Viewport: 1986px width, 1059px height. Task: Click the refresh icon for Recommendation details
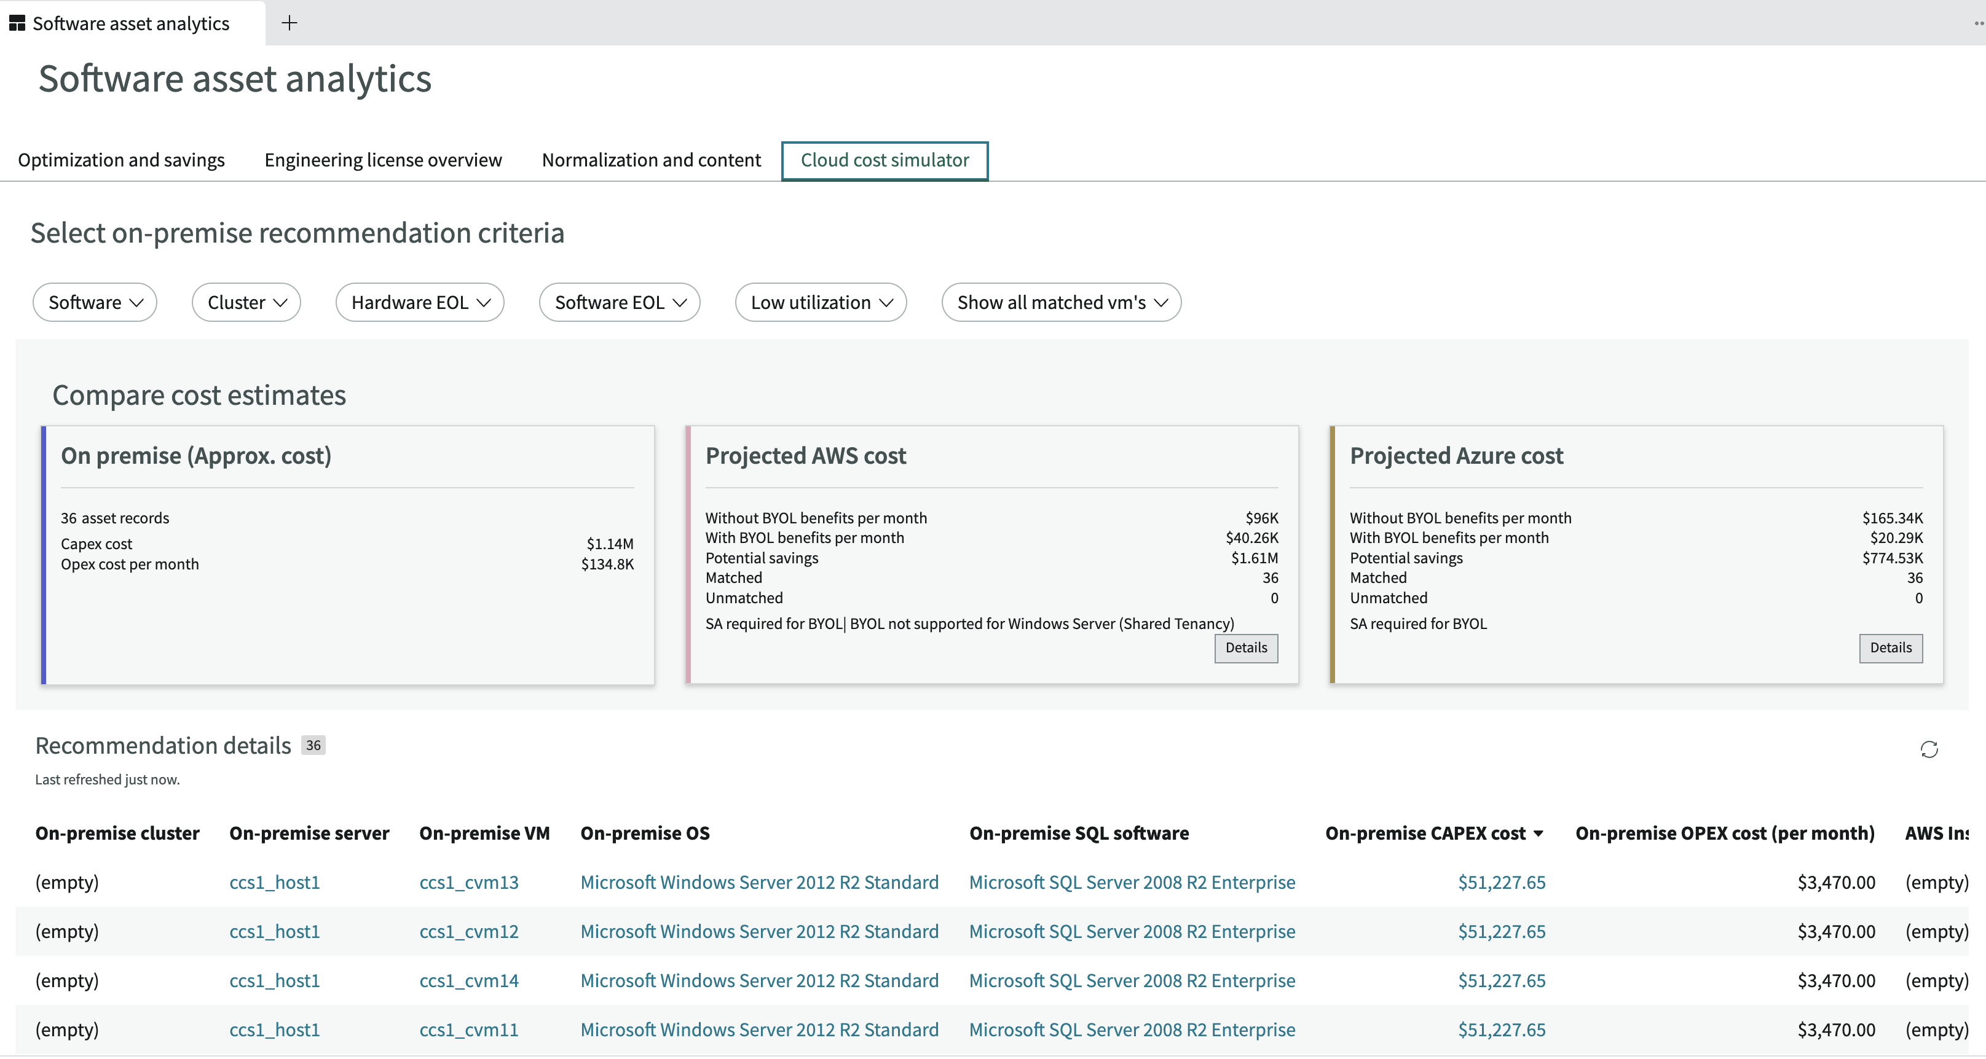(1928, 749)
